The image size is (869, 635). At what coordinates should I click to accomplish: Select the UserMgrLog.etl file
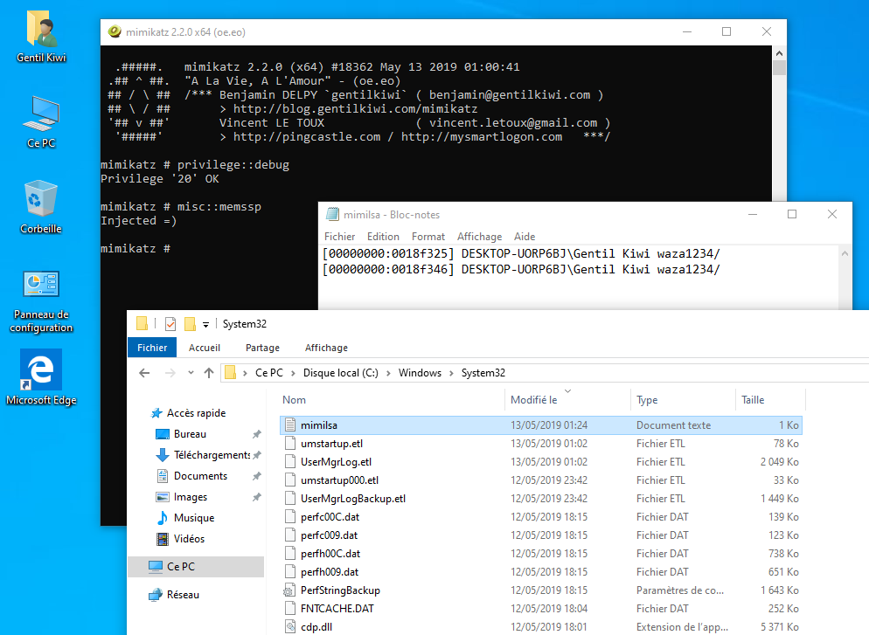pyautogui.click(x=541, y=462)
